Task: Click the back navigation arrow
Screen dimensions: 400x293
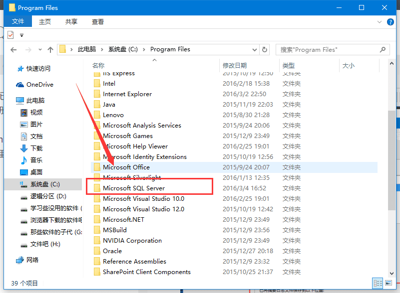Action: click(13, 50)
